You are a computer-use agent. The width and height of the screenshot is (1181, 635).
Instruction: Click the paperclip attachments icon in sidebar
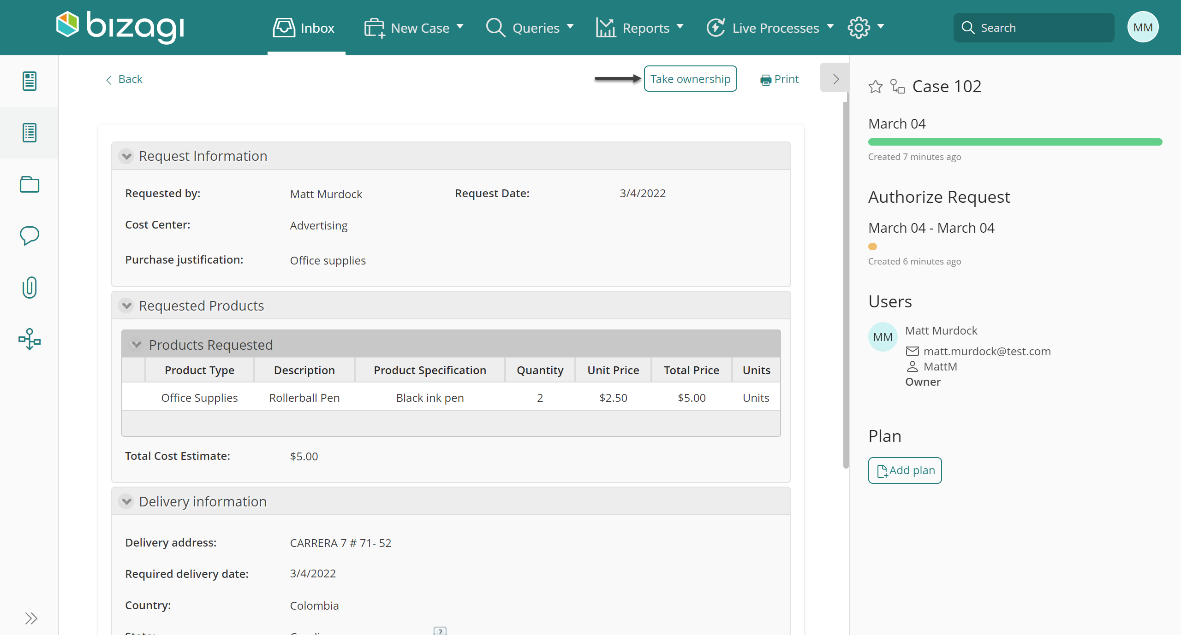click(29, 287)
